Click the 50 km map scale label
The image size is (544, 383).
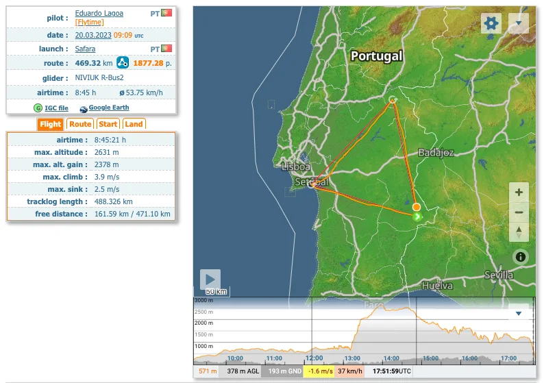click(x=216, y=292)
